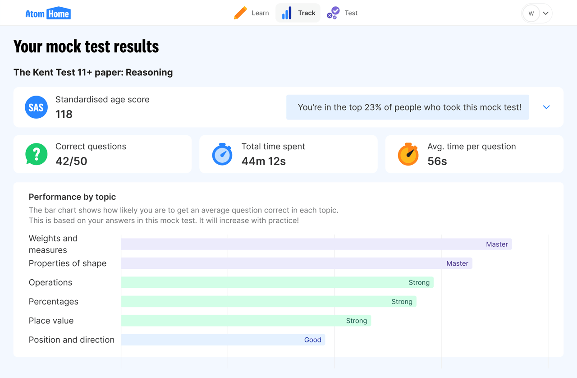Click the Position and direction Good bar
Image resolution: width=577 pixels, height=378 pixels.
coord(223,340)
